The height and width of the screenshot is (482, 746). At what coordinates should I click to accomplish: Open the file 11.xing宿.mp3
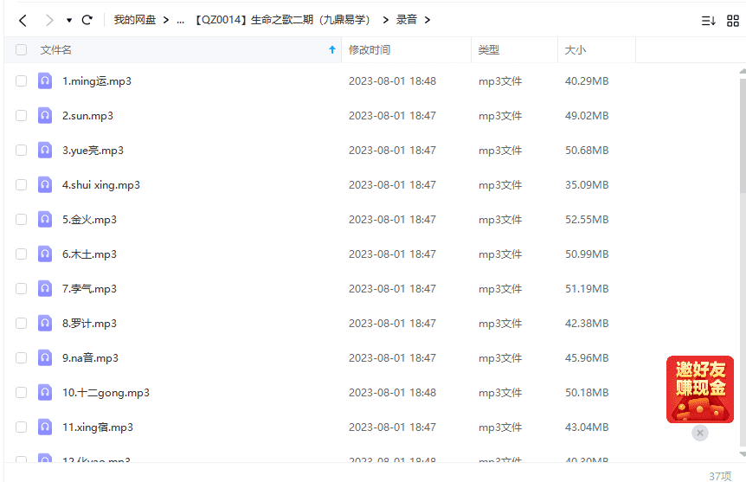pos(98,427)
